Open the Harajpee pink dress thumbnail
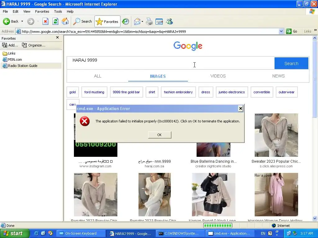Screen dimensions: 318x238 pos(276,195)
